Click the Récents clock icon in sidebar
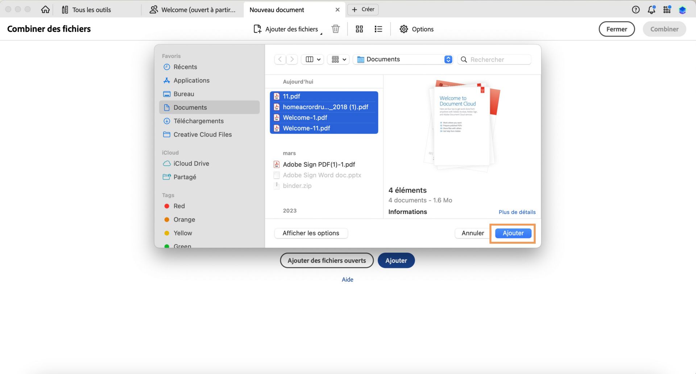 (x=167, y=67)
